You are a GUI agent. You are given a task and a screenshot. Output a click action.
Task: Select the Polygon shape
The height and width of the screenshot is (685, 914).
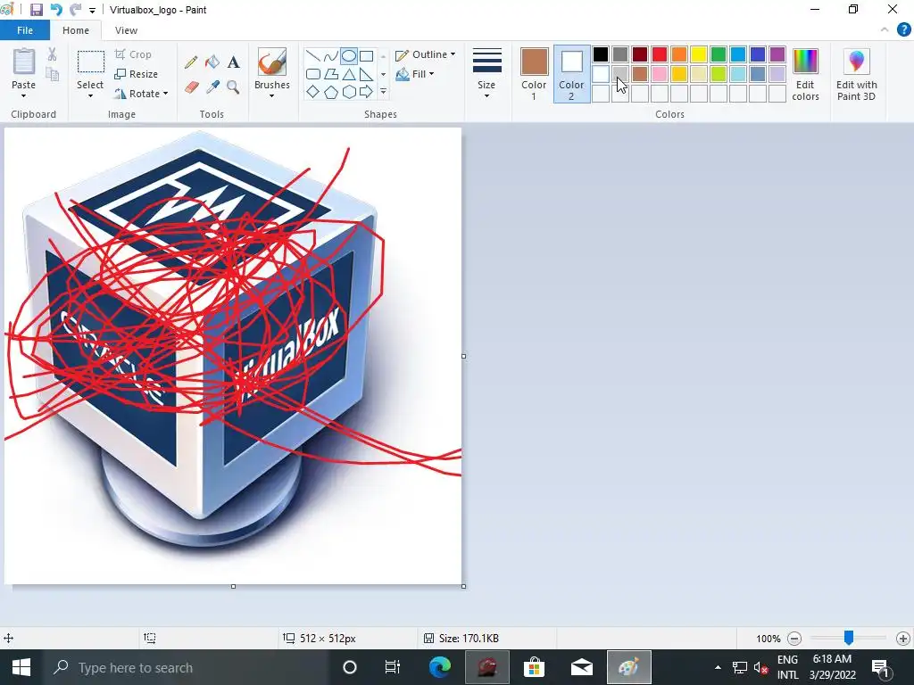tap(331, 74)
